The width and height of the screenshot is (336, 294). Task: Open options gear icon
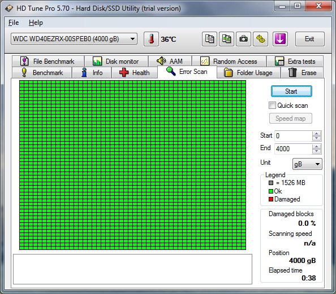click(x=260, y=39)
